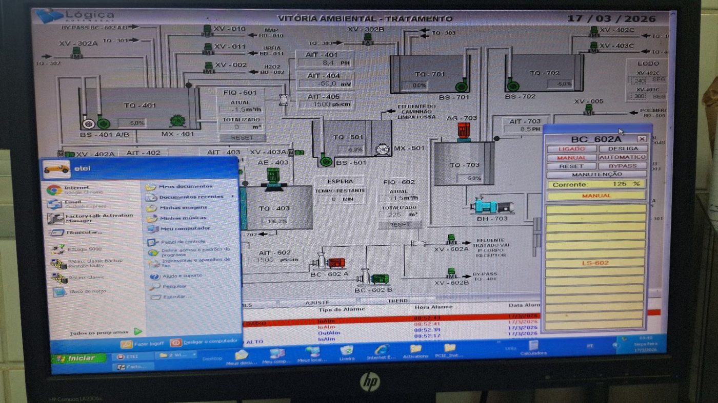Open valve XV-011 icon

pyautogui.click(x=208, y=49)
